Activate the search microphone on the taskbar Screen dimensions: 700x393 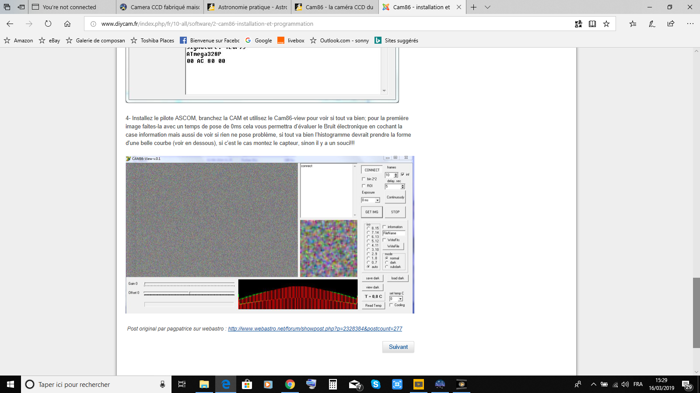[x=162, y=384]
